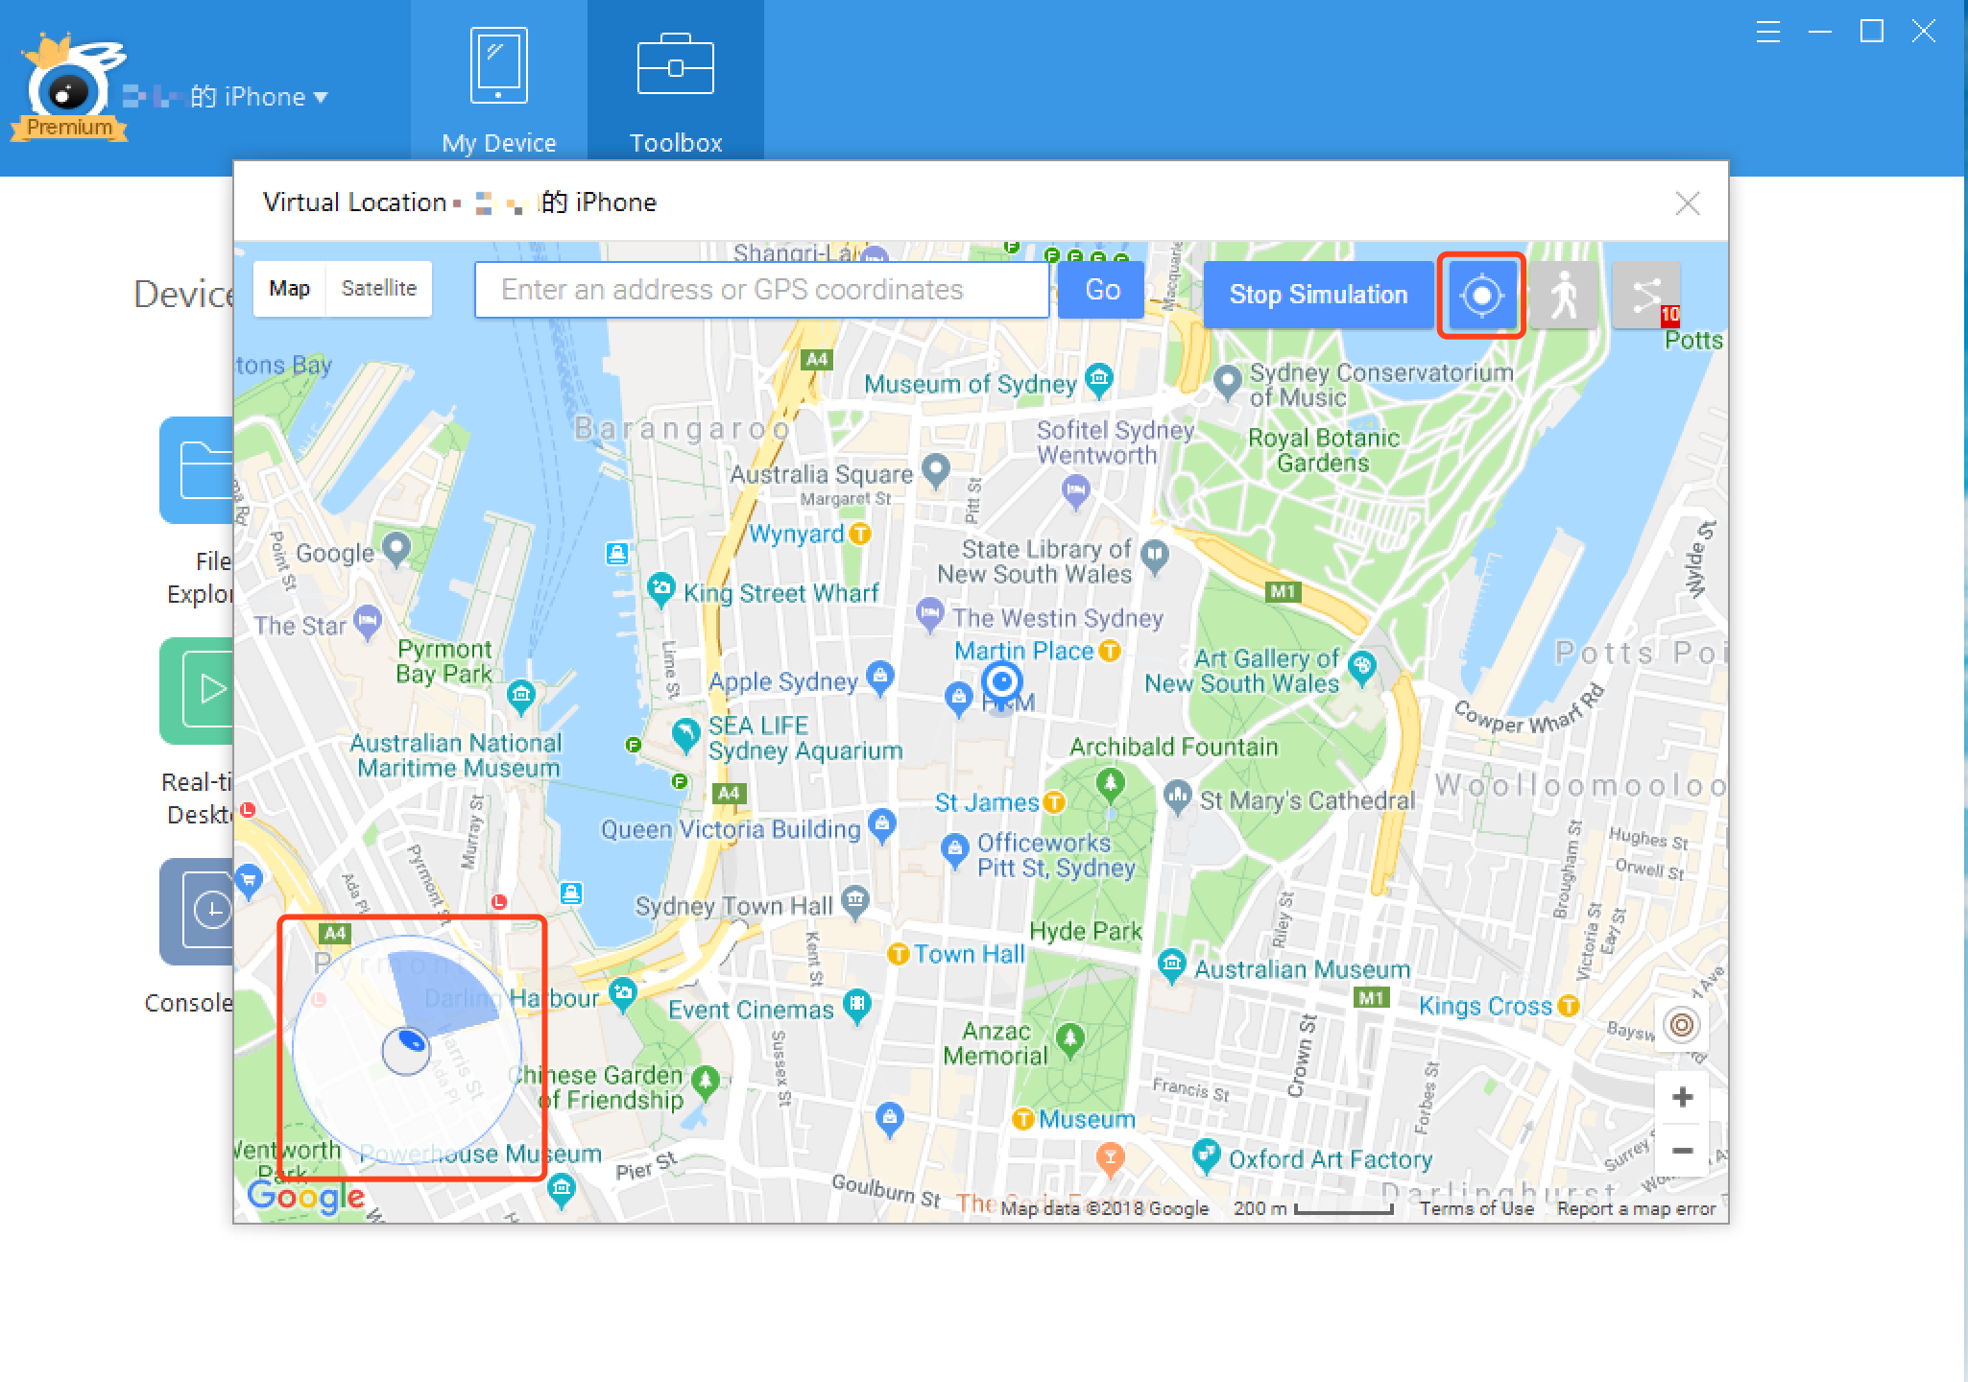Image resolution: width=1968 pixels, height=1382 pixels.
Task: Toggle the virtual location simulation off
Action: pos(1319,295)
